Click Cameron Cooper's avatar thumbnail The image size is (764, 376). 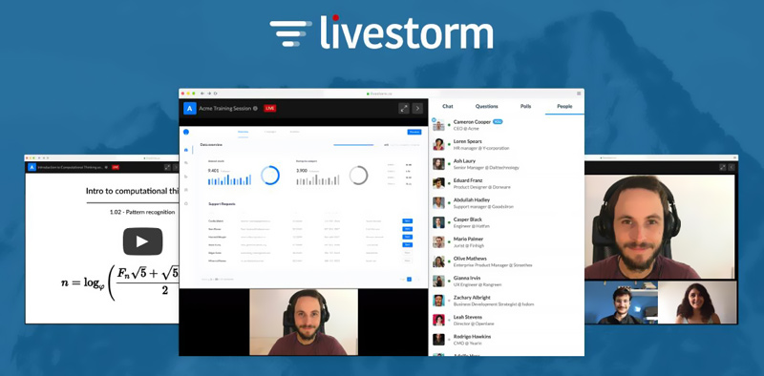click(x=438, y=125)
